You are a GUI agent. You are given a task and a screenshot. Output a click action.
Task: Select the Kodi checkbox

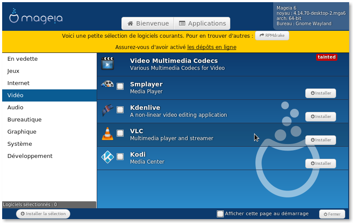(x=120, y=157)
